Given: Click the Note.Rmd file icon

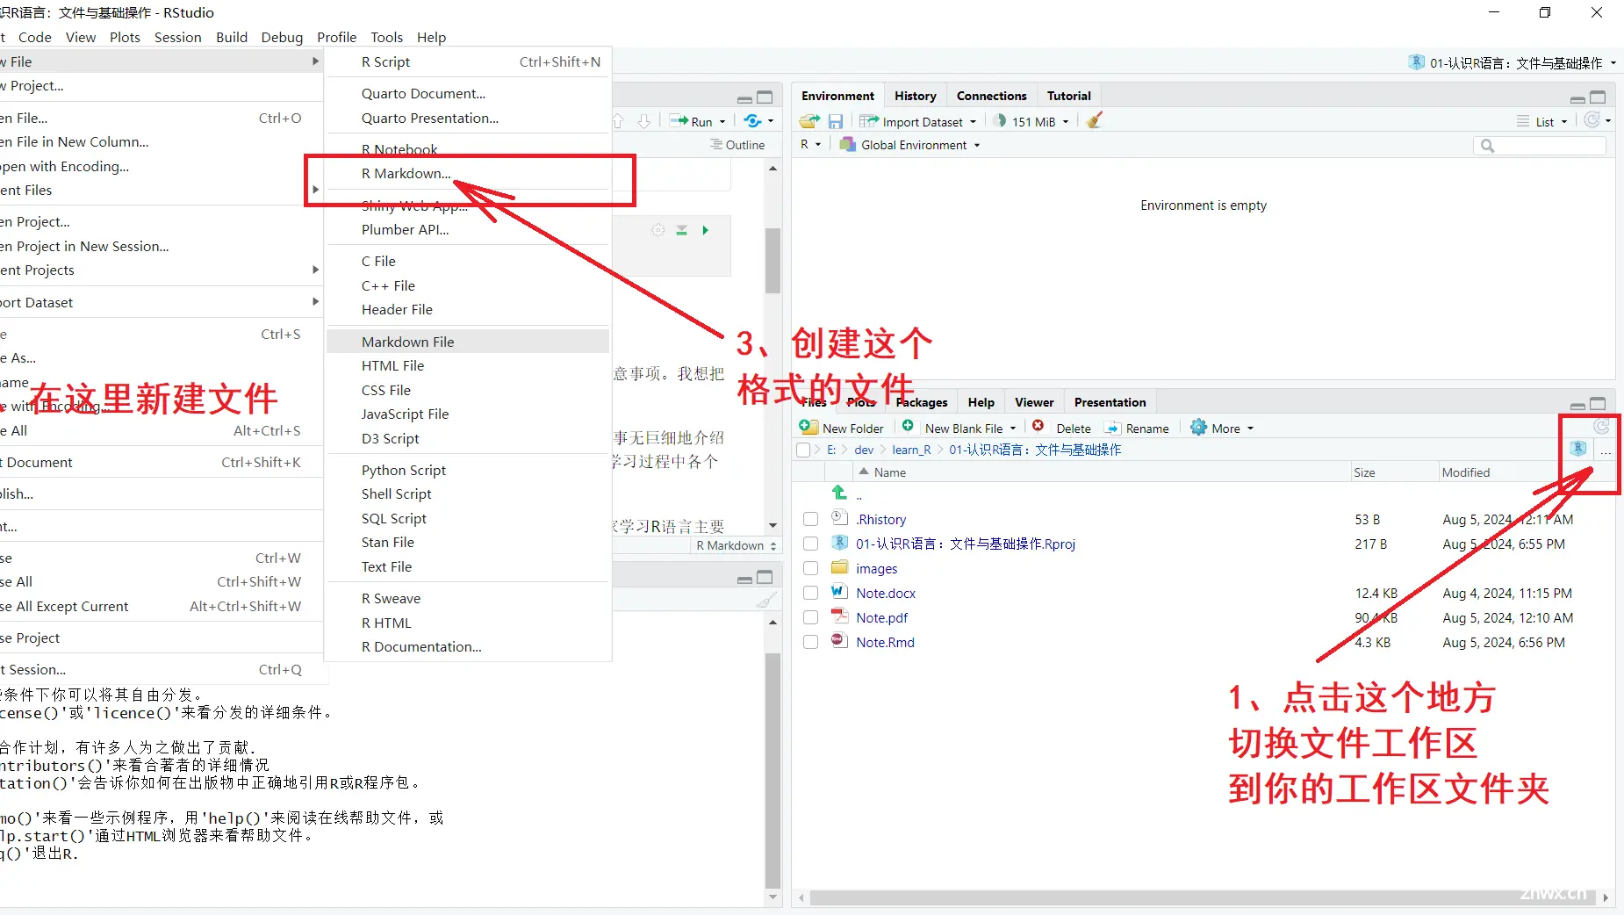Looking at the screenshot, I should tap(839, 641).
